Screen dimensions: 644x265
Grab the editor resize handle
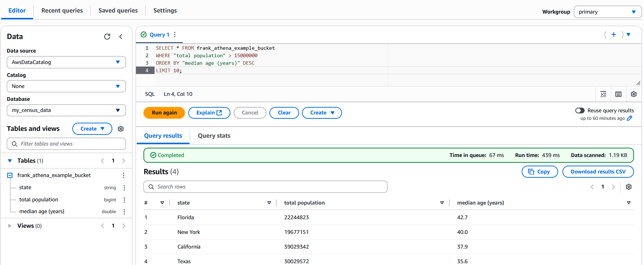click(638, 83)
